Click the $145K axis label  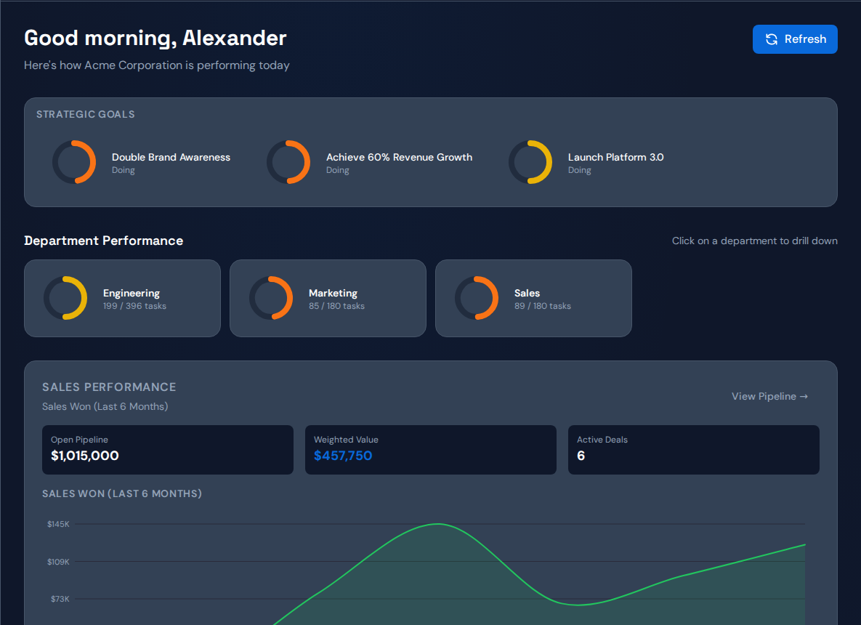pos(58,524)
